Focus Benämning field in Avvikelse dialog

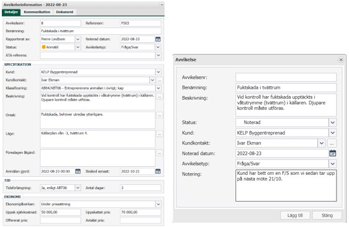click(x=286, y=87)
